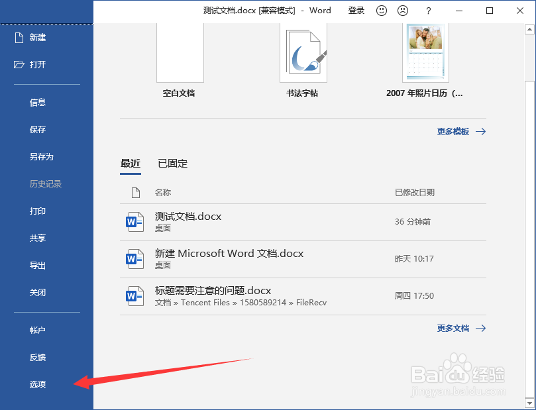Click Word icon of 标题需要注意的问题.docx
536x410 pixels.
[x=134, y=296]
